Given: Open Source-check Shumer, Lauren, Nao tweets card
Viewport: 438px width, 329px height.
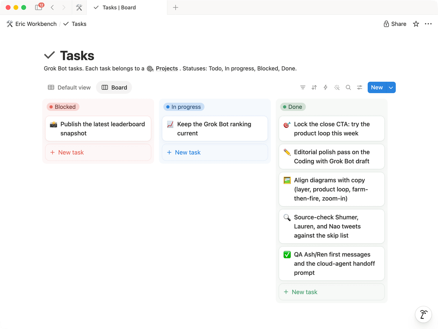Looking at the screenshot, I should point(332,226).
